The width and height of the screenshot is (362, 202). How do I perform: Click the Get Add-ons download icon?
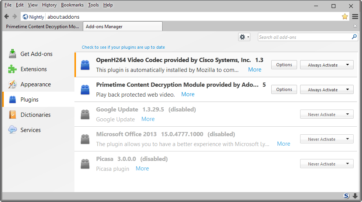[13, 54]
